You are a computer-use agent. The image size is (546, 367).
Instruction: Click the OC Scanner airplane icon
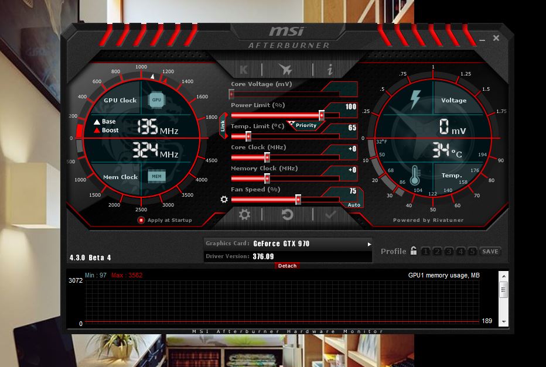click(x=286, y=69)
